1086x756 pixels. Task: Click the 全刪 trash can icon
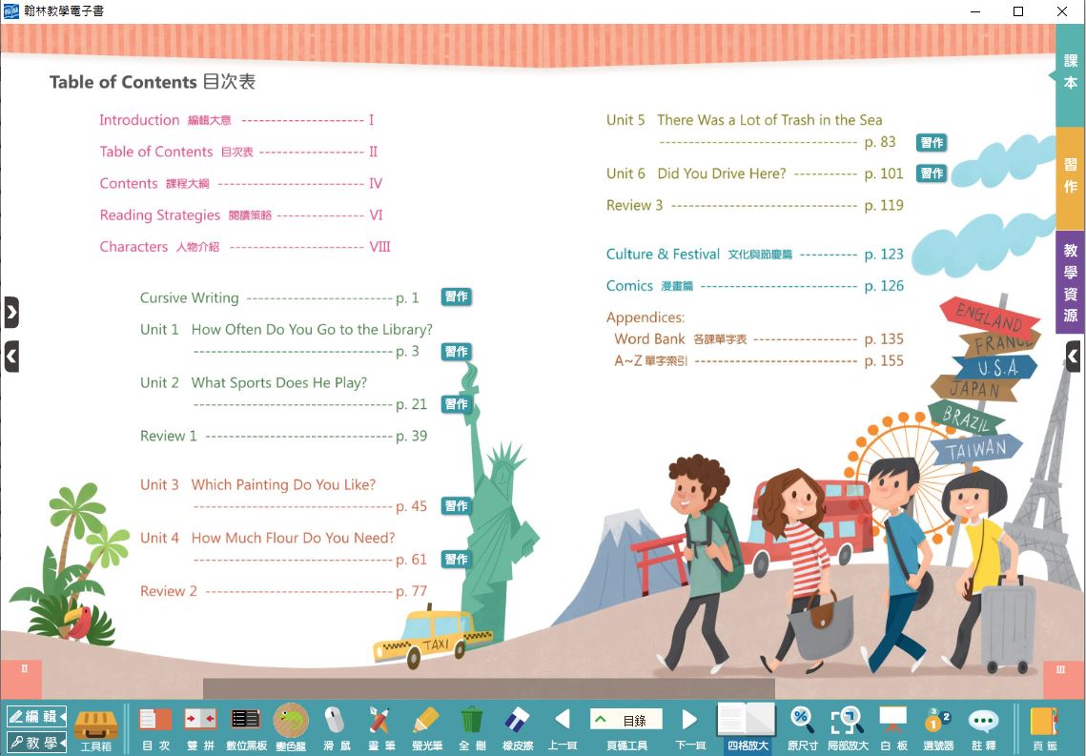click(x=471, y=727)
